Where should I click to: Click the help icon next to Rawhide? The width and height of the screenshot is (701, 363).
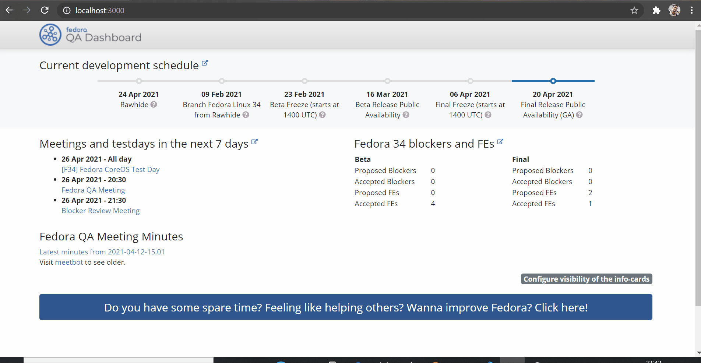point(154,105)
